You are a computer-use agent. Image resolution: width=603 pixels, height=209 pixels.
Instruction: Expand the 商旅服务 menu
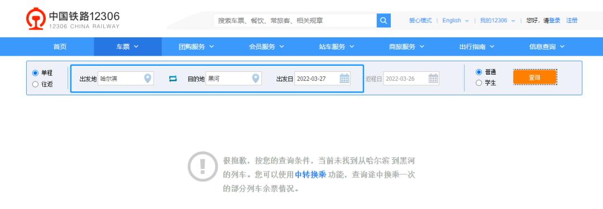click(x=406, y=46)
